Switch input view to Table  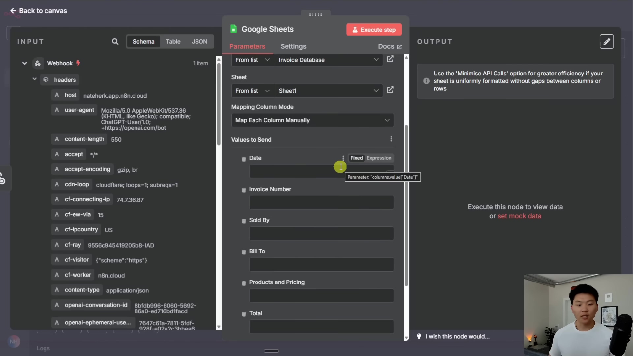173,42
